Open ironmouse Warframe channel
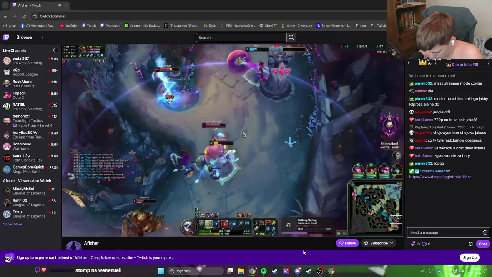Viewport: 492px width, 277px height. point(31,146)
